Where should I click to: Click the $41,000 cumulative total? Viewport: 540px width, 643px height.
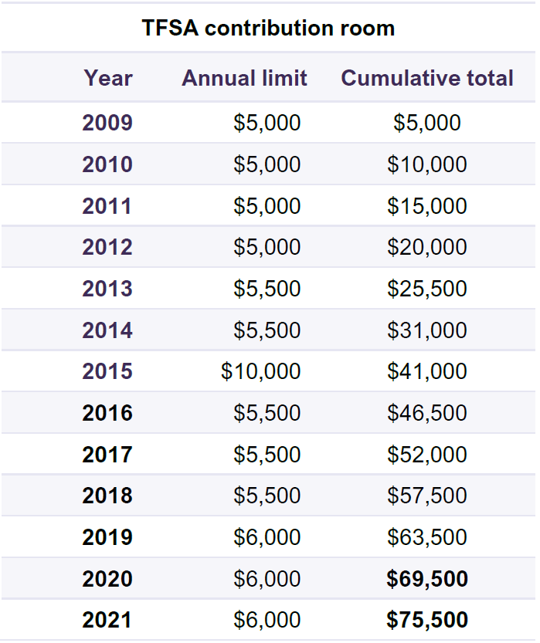(x=427, y=371)
